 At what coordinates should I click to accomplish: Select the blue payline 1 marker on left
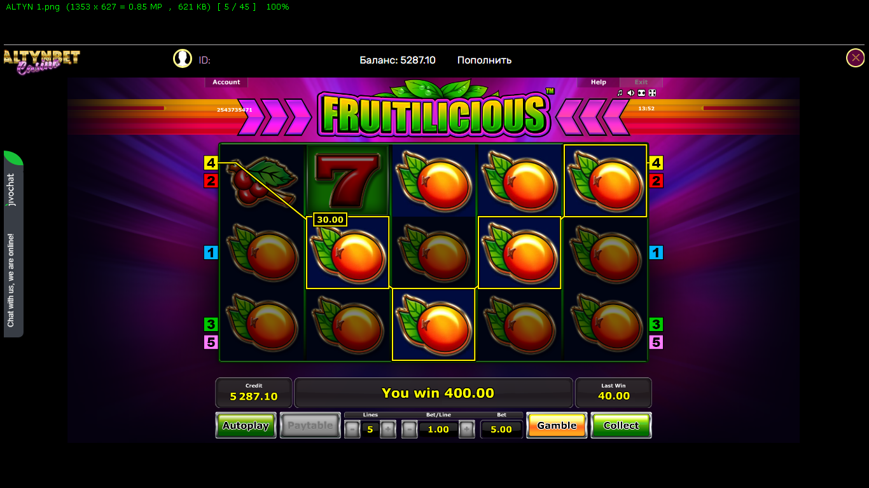pyautogui.click(x=211, y=253)
